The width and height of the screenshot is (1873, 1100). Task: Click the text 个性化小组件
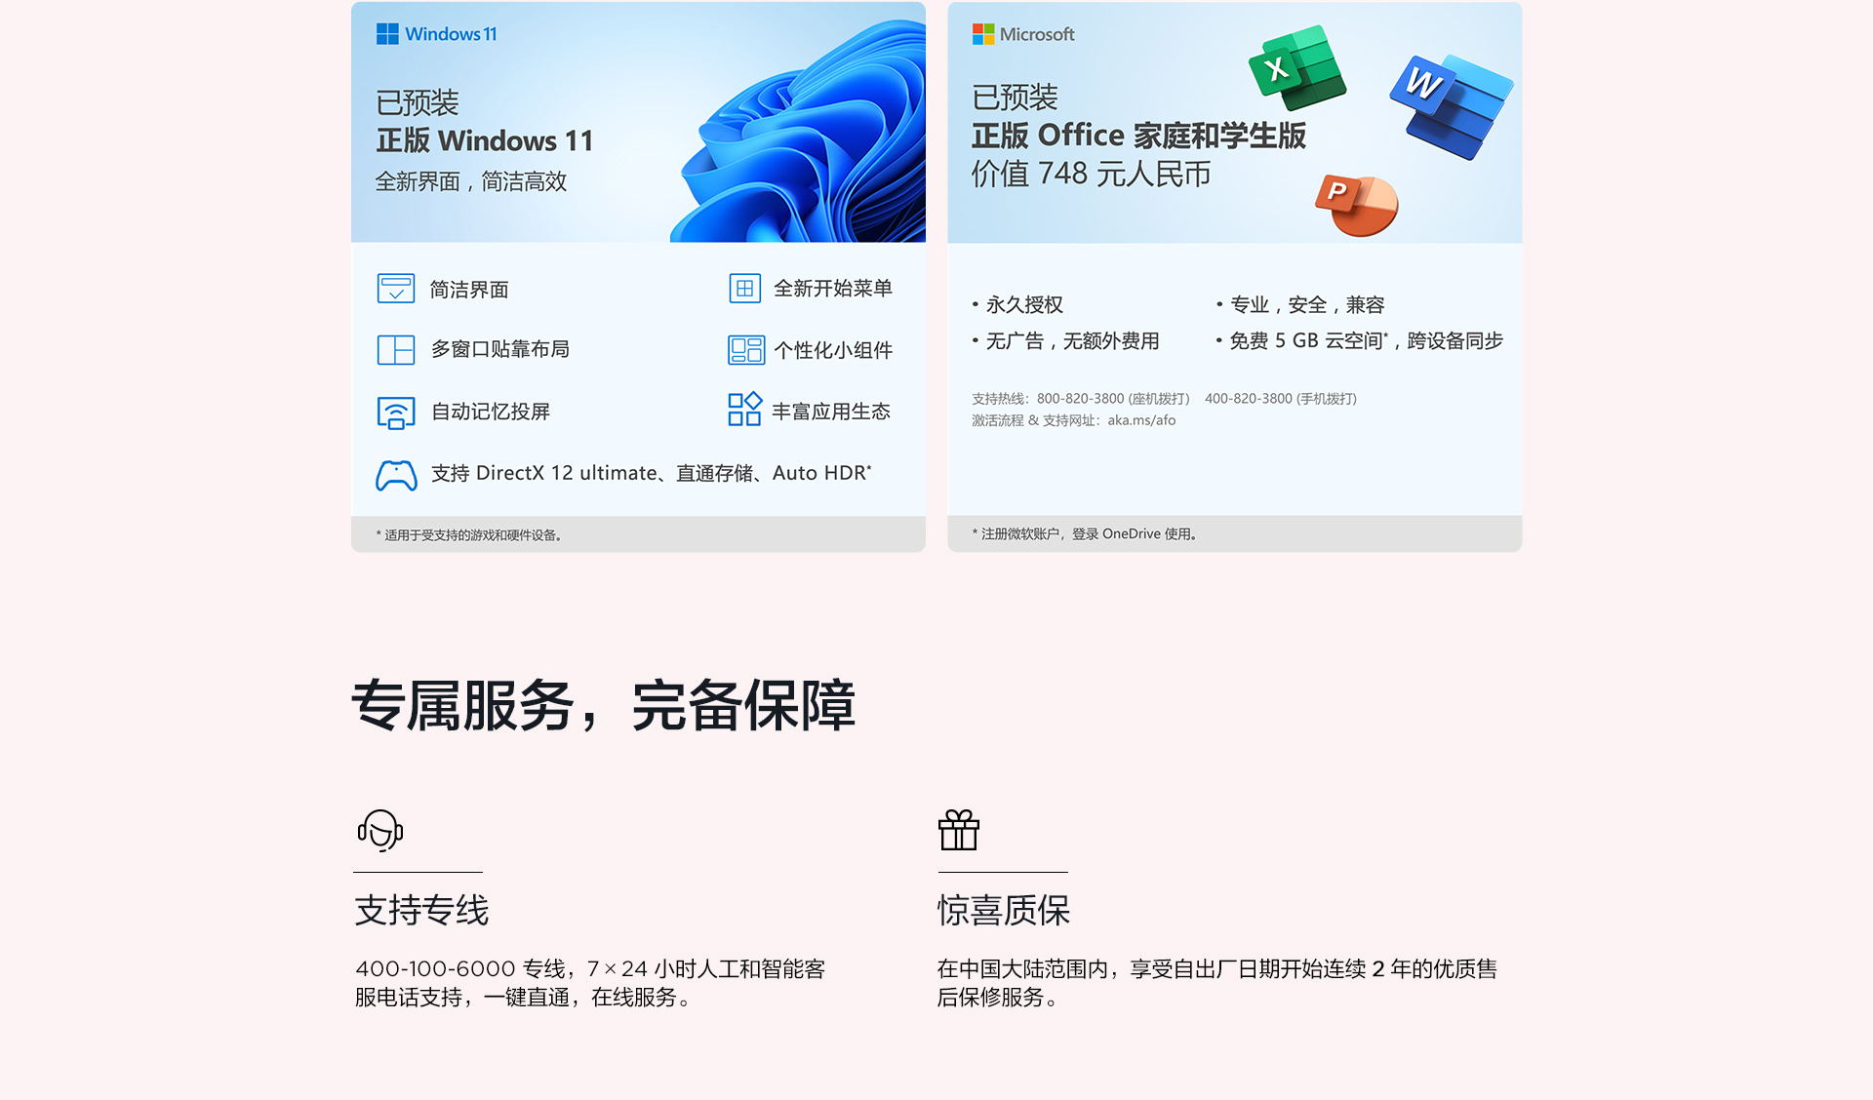[833, 350]
